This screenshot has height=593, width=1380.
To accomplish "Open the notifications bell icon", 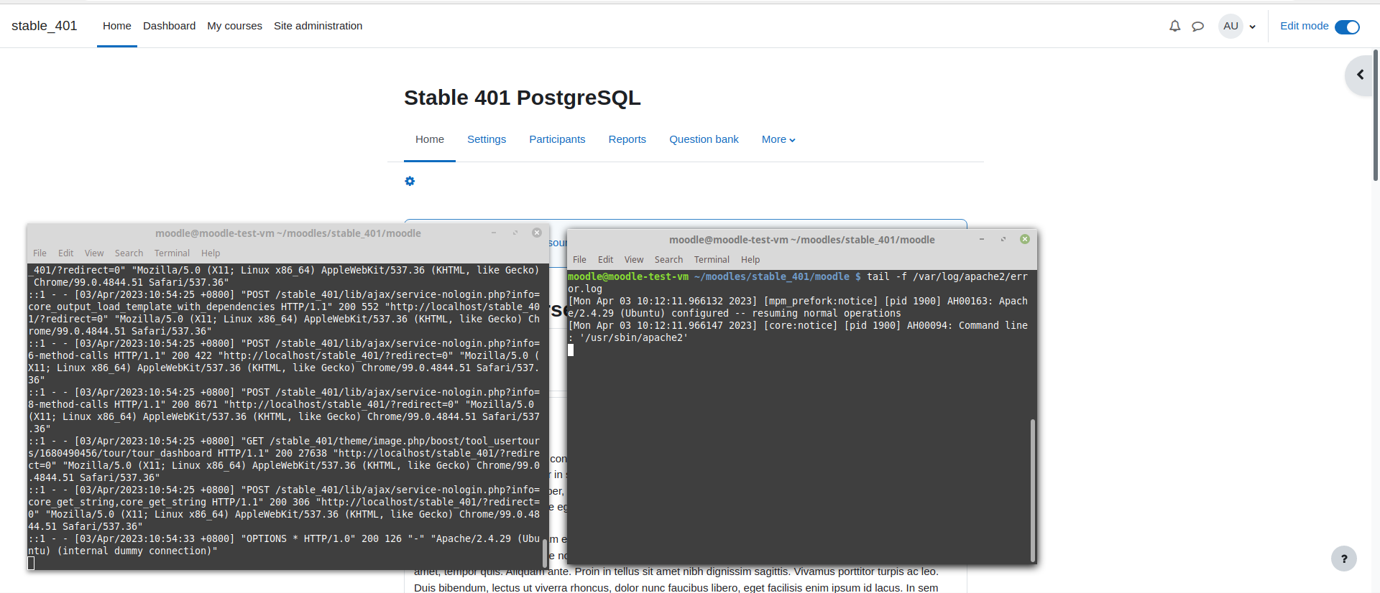I will [1174, 26].
